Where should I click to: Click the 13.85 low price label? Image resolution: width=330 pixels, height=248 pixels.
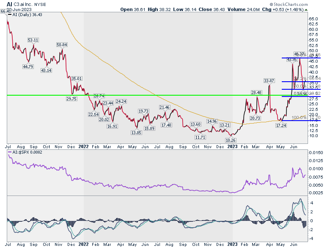136,132
